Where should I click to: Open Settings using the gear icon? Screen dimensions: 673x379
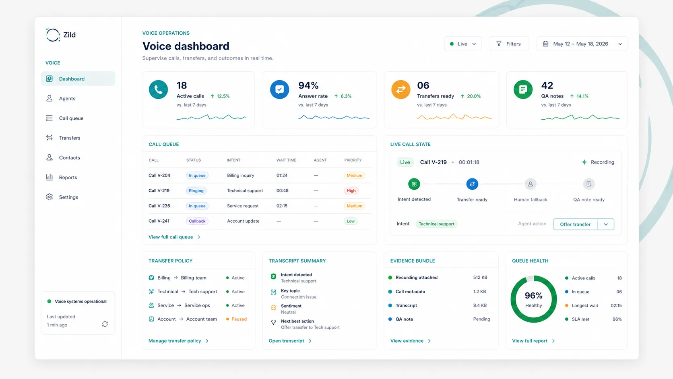49,197
